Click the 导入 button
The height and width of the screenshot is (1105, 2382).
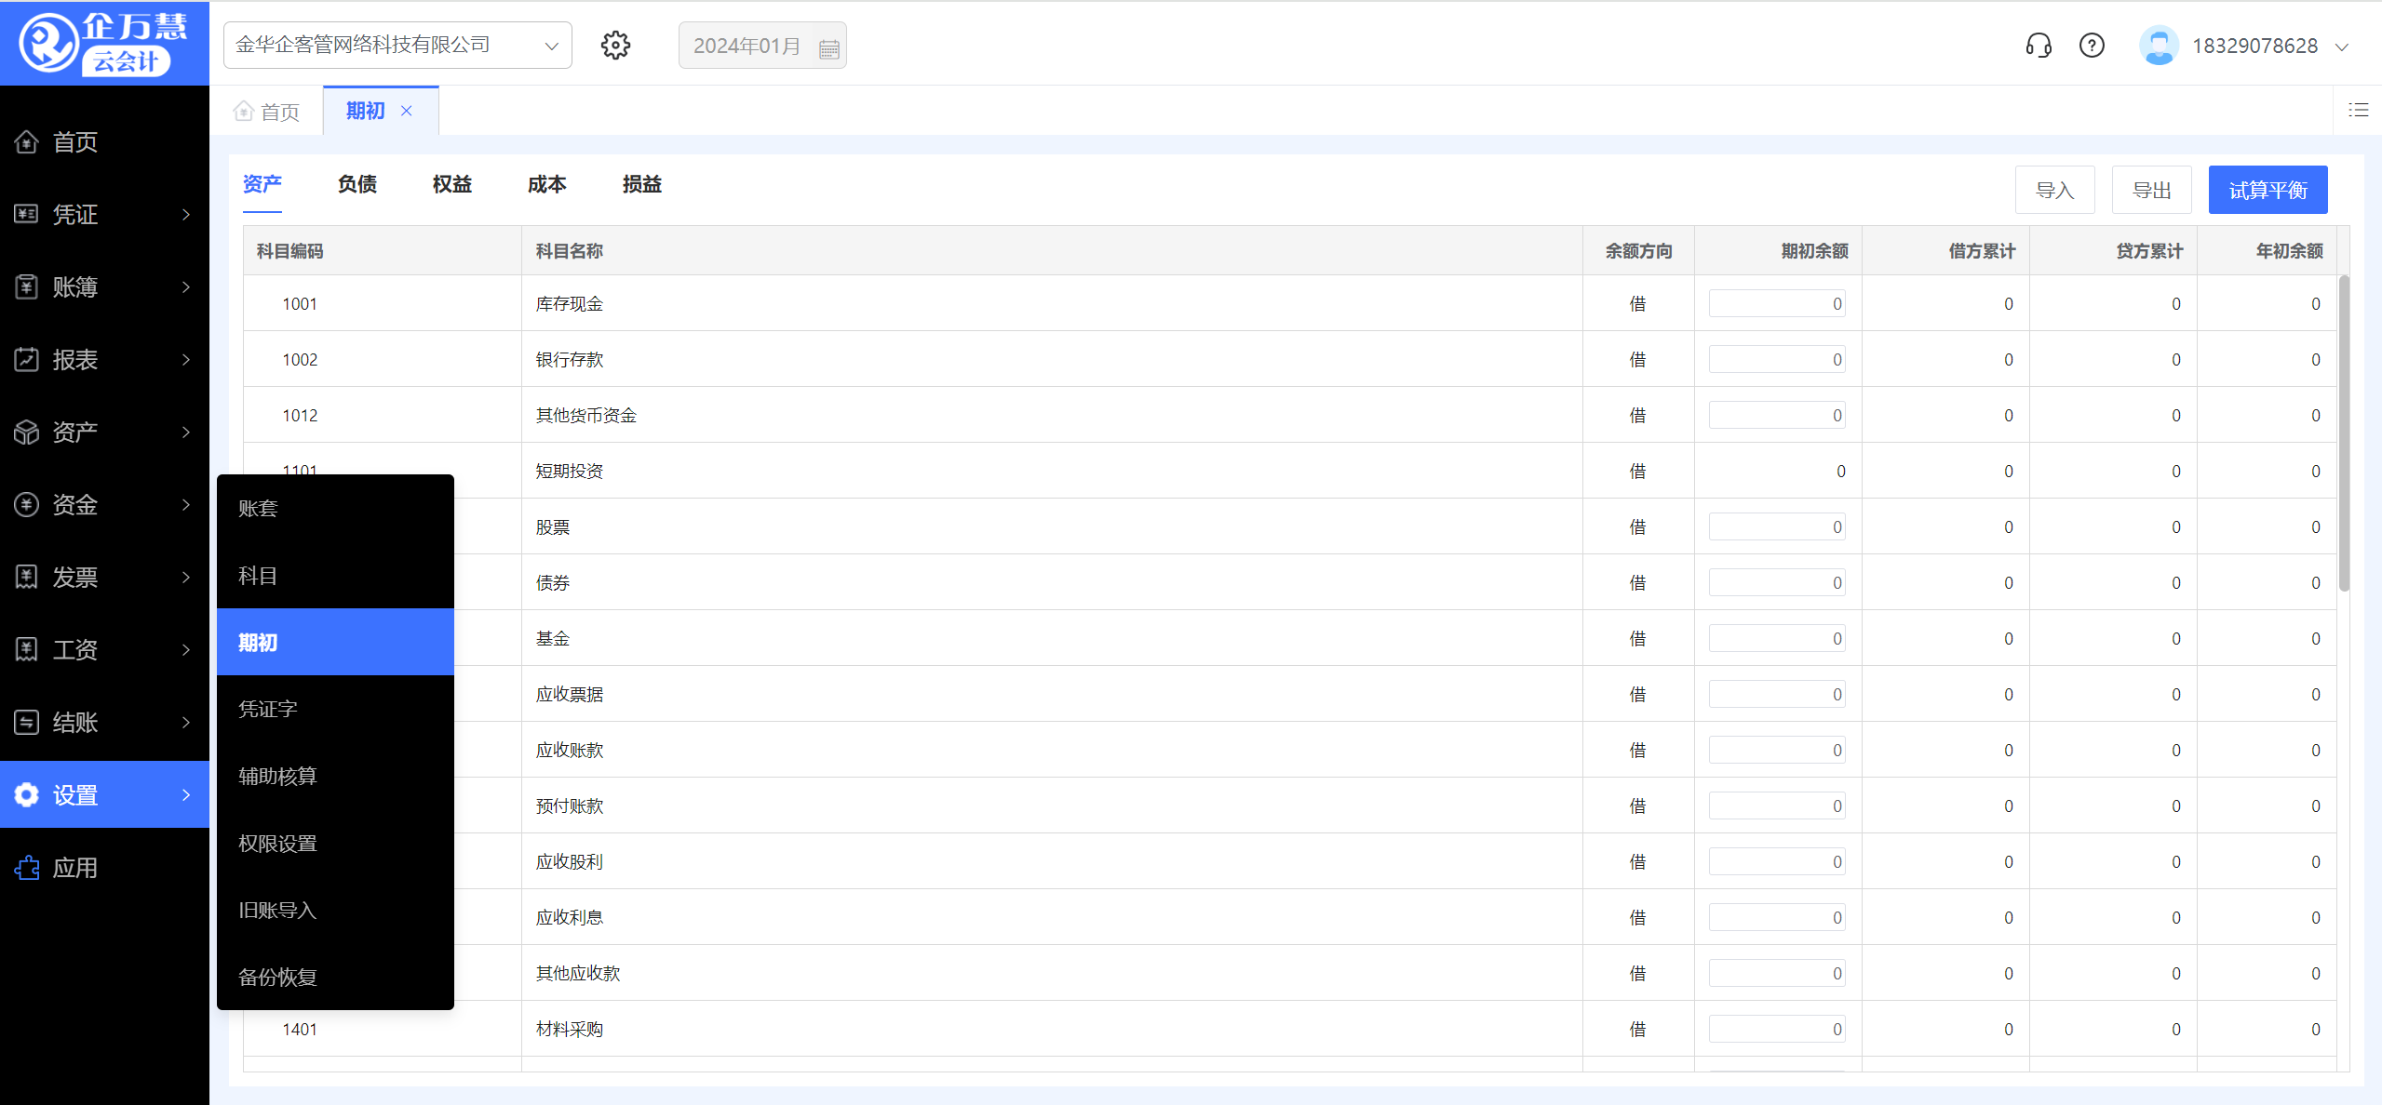pos(2054,190)
